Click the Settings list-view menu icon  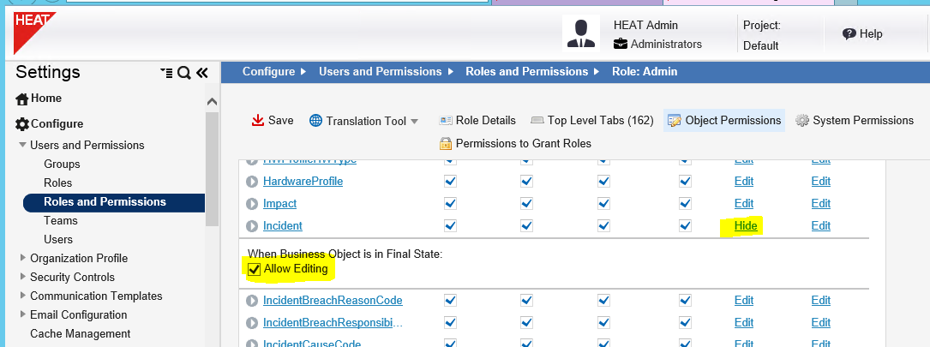(x=166, y=73)
